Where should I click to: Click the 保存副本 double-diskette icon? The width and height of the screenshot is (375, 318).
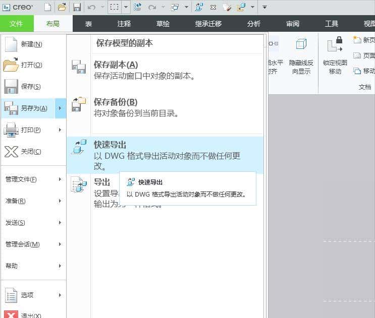[x=79, y=67]
